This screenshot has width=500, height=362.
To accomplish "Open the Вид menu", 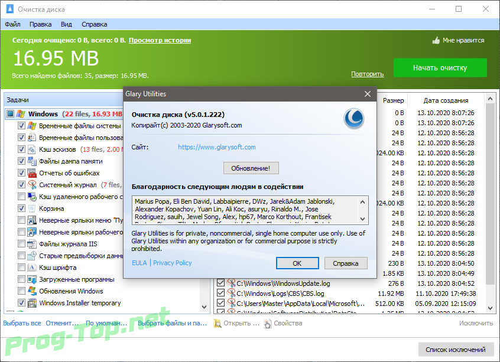I will tap(66, 24).
